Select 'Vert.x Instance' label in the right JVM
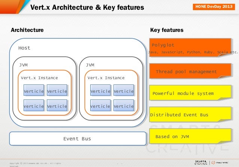The width and height of the screenshot is (239, 167). coord(106,78)
